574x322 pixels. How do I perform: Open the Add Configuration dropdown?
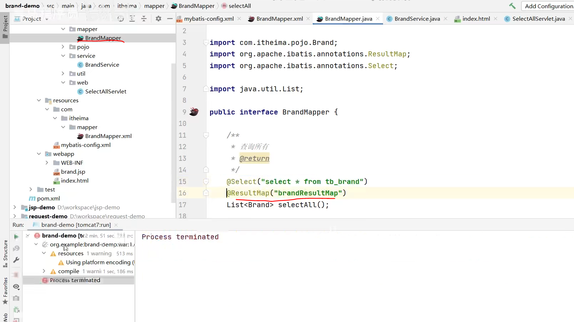point(548,6)
